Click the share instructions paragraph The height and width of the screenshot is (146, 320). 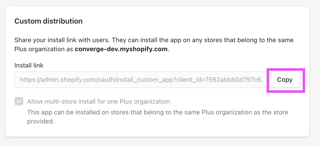154,40
